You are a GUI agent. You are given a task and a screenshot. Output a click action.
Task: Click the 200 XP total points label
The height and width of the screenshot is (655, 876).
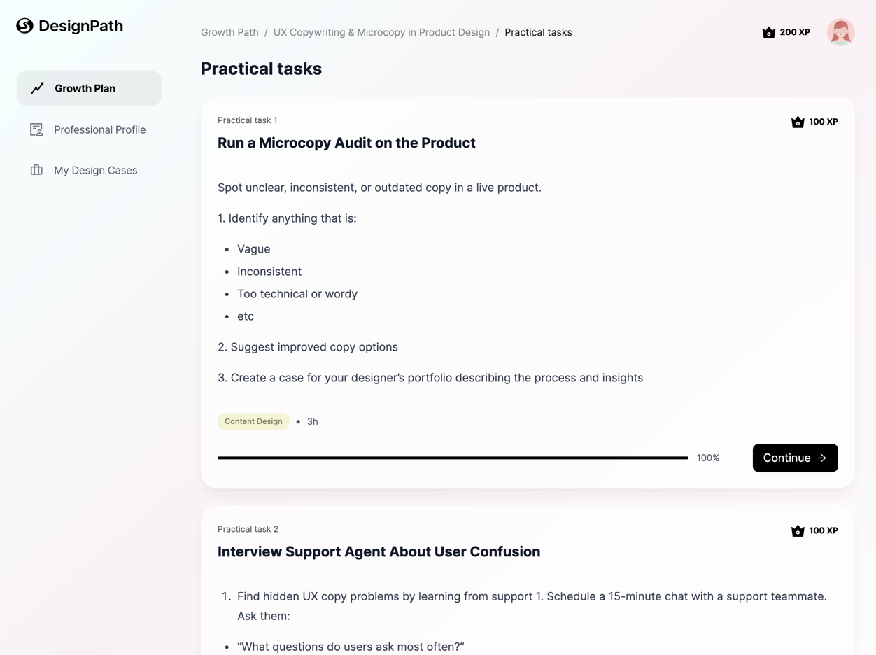click(795, 32)
